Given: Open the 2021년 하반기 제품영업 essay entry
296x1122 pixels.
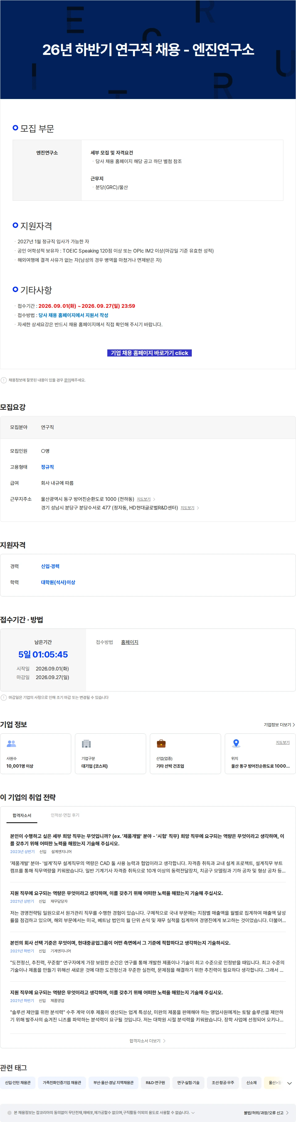Looking at the screenshot, I should 116,992.
